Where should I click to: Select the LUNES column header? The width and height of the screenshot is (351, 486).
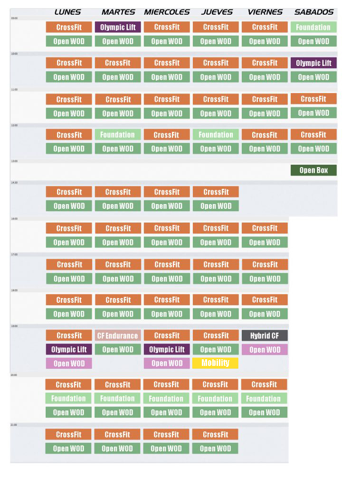(x=67, y=12)
